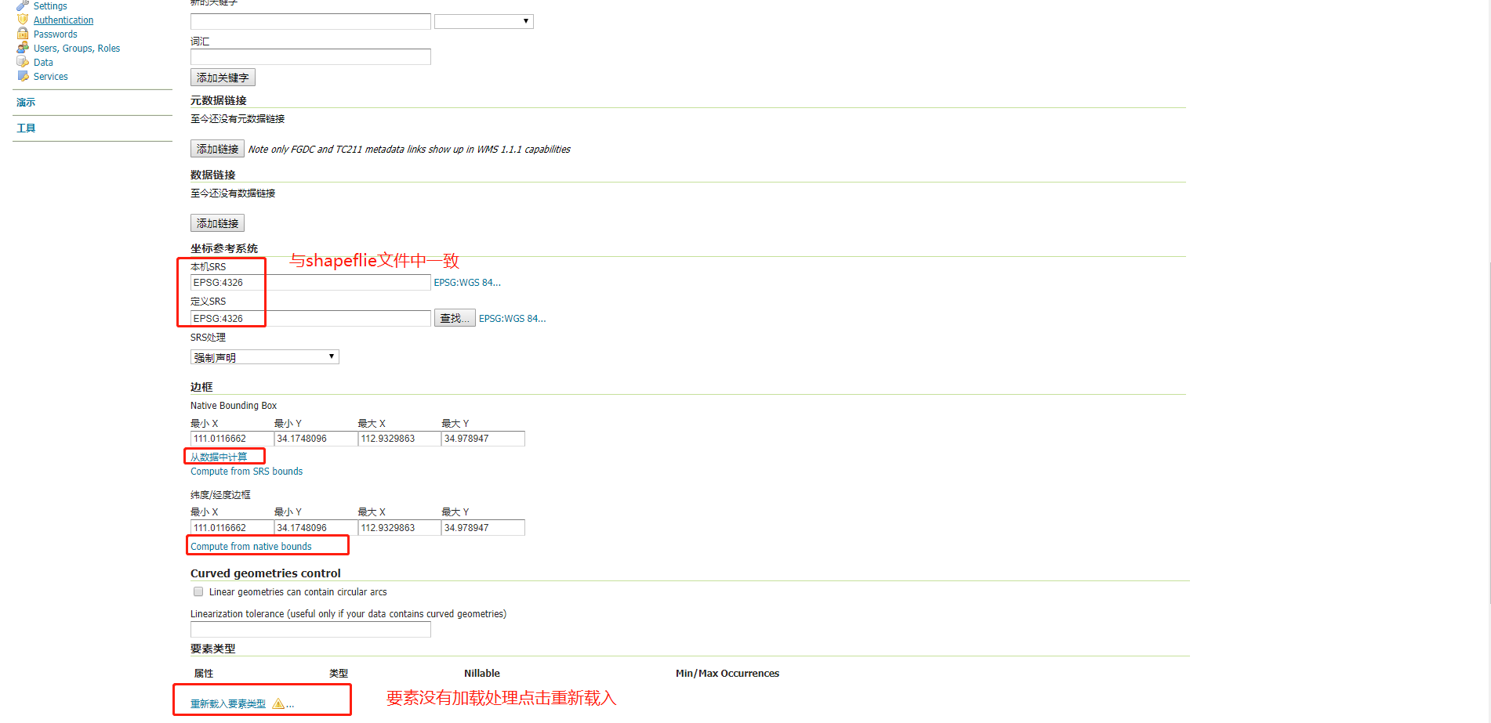Open the SRS处理 dropdown showing 强制声明
The image size is (1491, 723).
(x=264, y=356)
